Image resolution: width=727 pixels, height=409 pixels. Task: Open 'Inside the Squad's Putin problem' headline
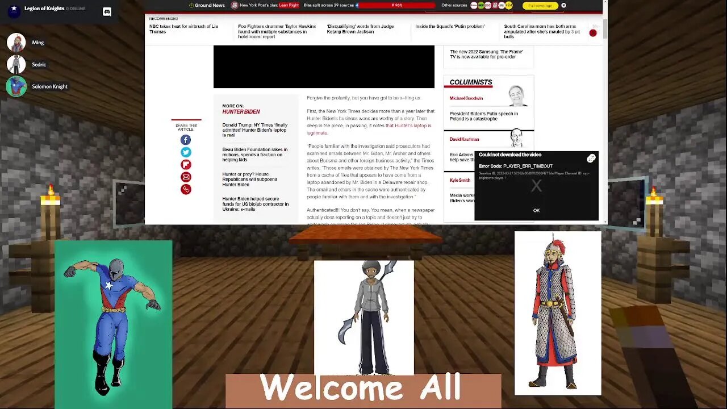[450, 27]
